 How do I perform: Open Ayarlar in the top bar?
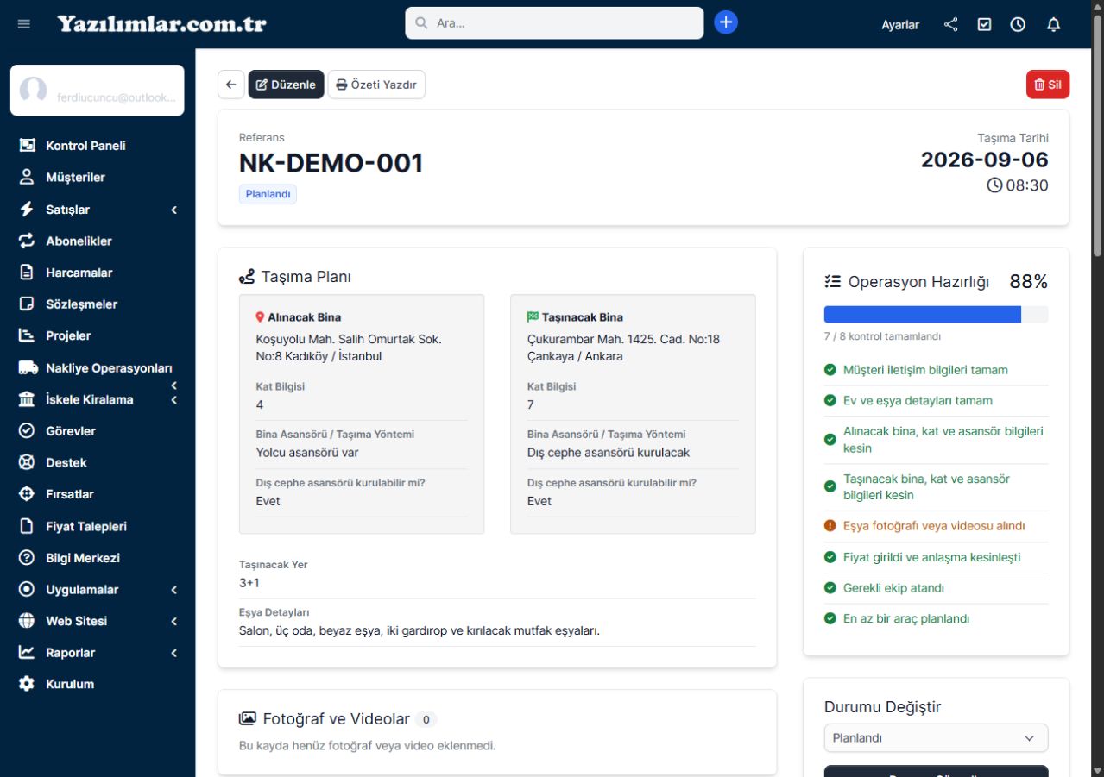pos(900,24)
